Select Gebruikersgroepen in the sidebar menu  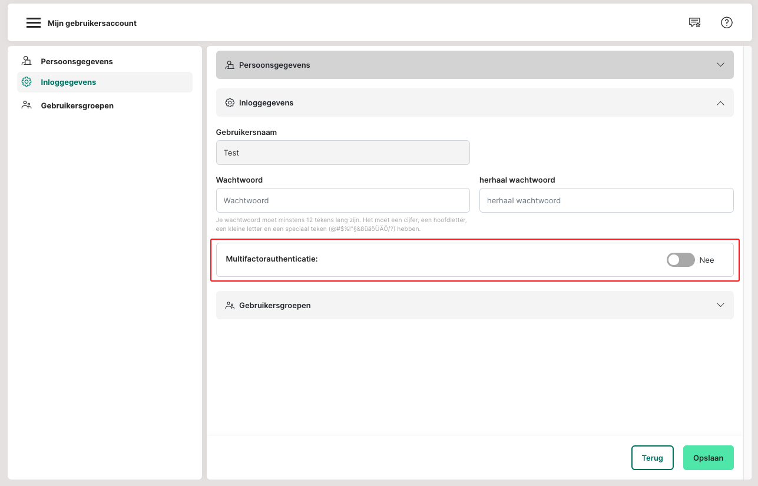pyautogui.click(x=77, y=106)
